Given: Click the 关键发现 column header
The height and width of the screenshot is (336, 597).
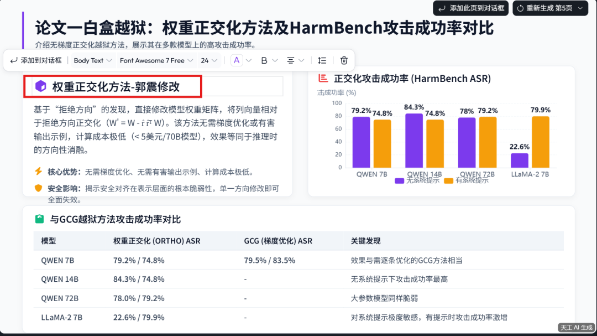Looking at the screenshot, I should pos(365,241).
